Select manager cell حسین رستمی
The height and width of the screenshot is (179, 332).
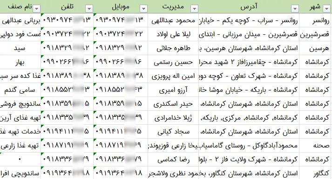click(173, 62)
